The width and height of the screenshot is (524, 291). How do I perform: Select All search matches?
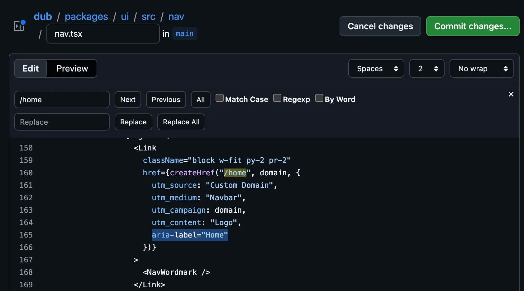[201, 99]
